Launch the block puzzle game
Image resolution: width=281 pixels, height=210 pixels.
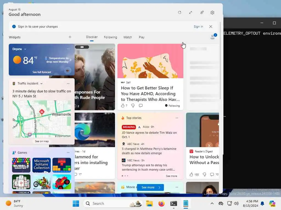point(62,165)
